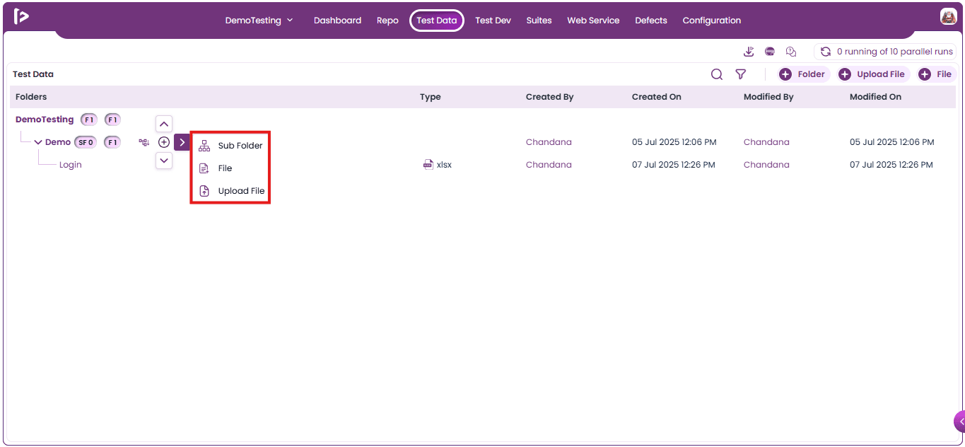Viewport: 965px width, 447px height.
Task: Select the DemoTesting root folder in the tree
Action: (x=45, y=120)
